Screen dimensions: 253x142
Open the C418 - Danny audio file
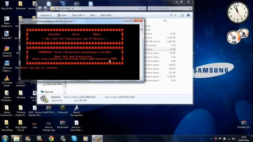[35, 110]
